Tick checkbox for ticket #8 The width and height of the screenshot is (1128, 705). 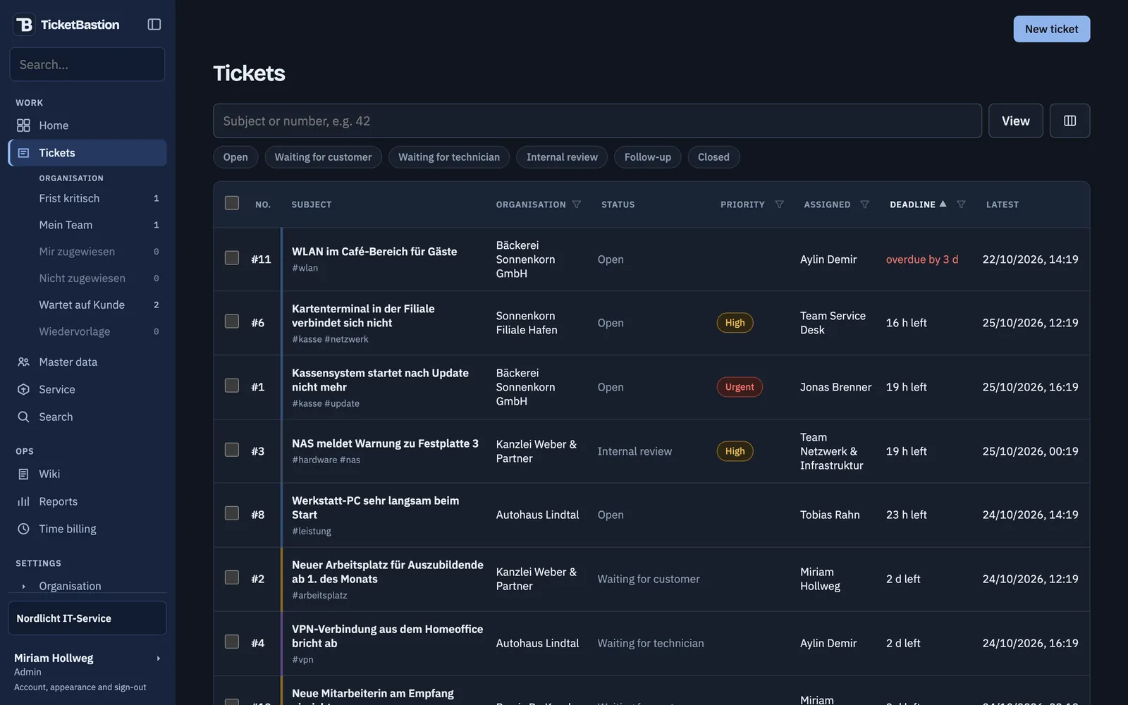(x=232, y=513)
